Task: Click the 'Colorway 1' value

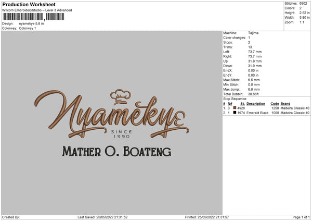Action: (x=28, y=28)
